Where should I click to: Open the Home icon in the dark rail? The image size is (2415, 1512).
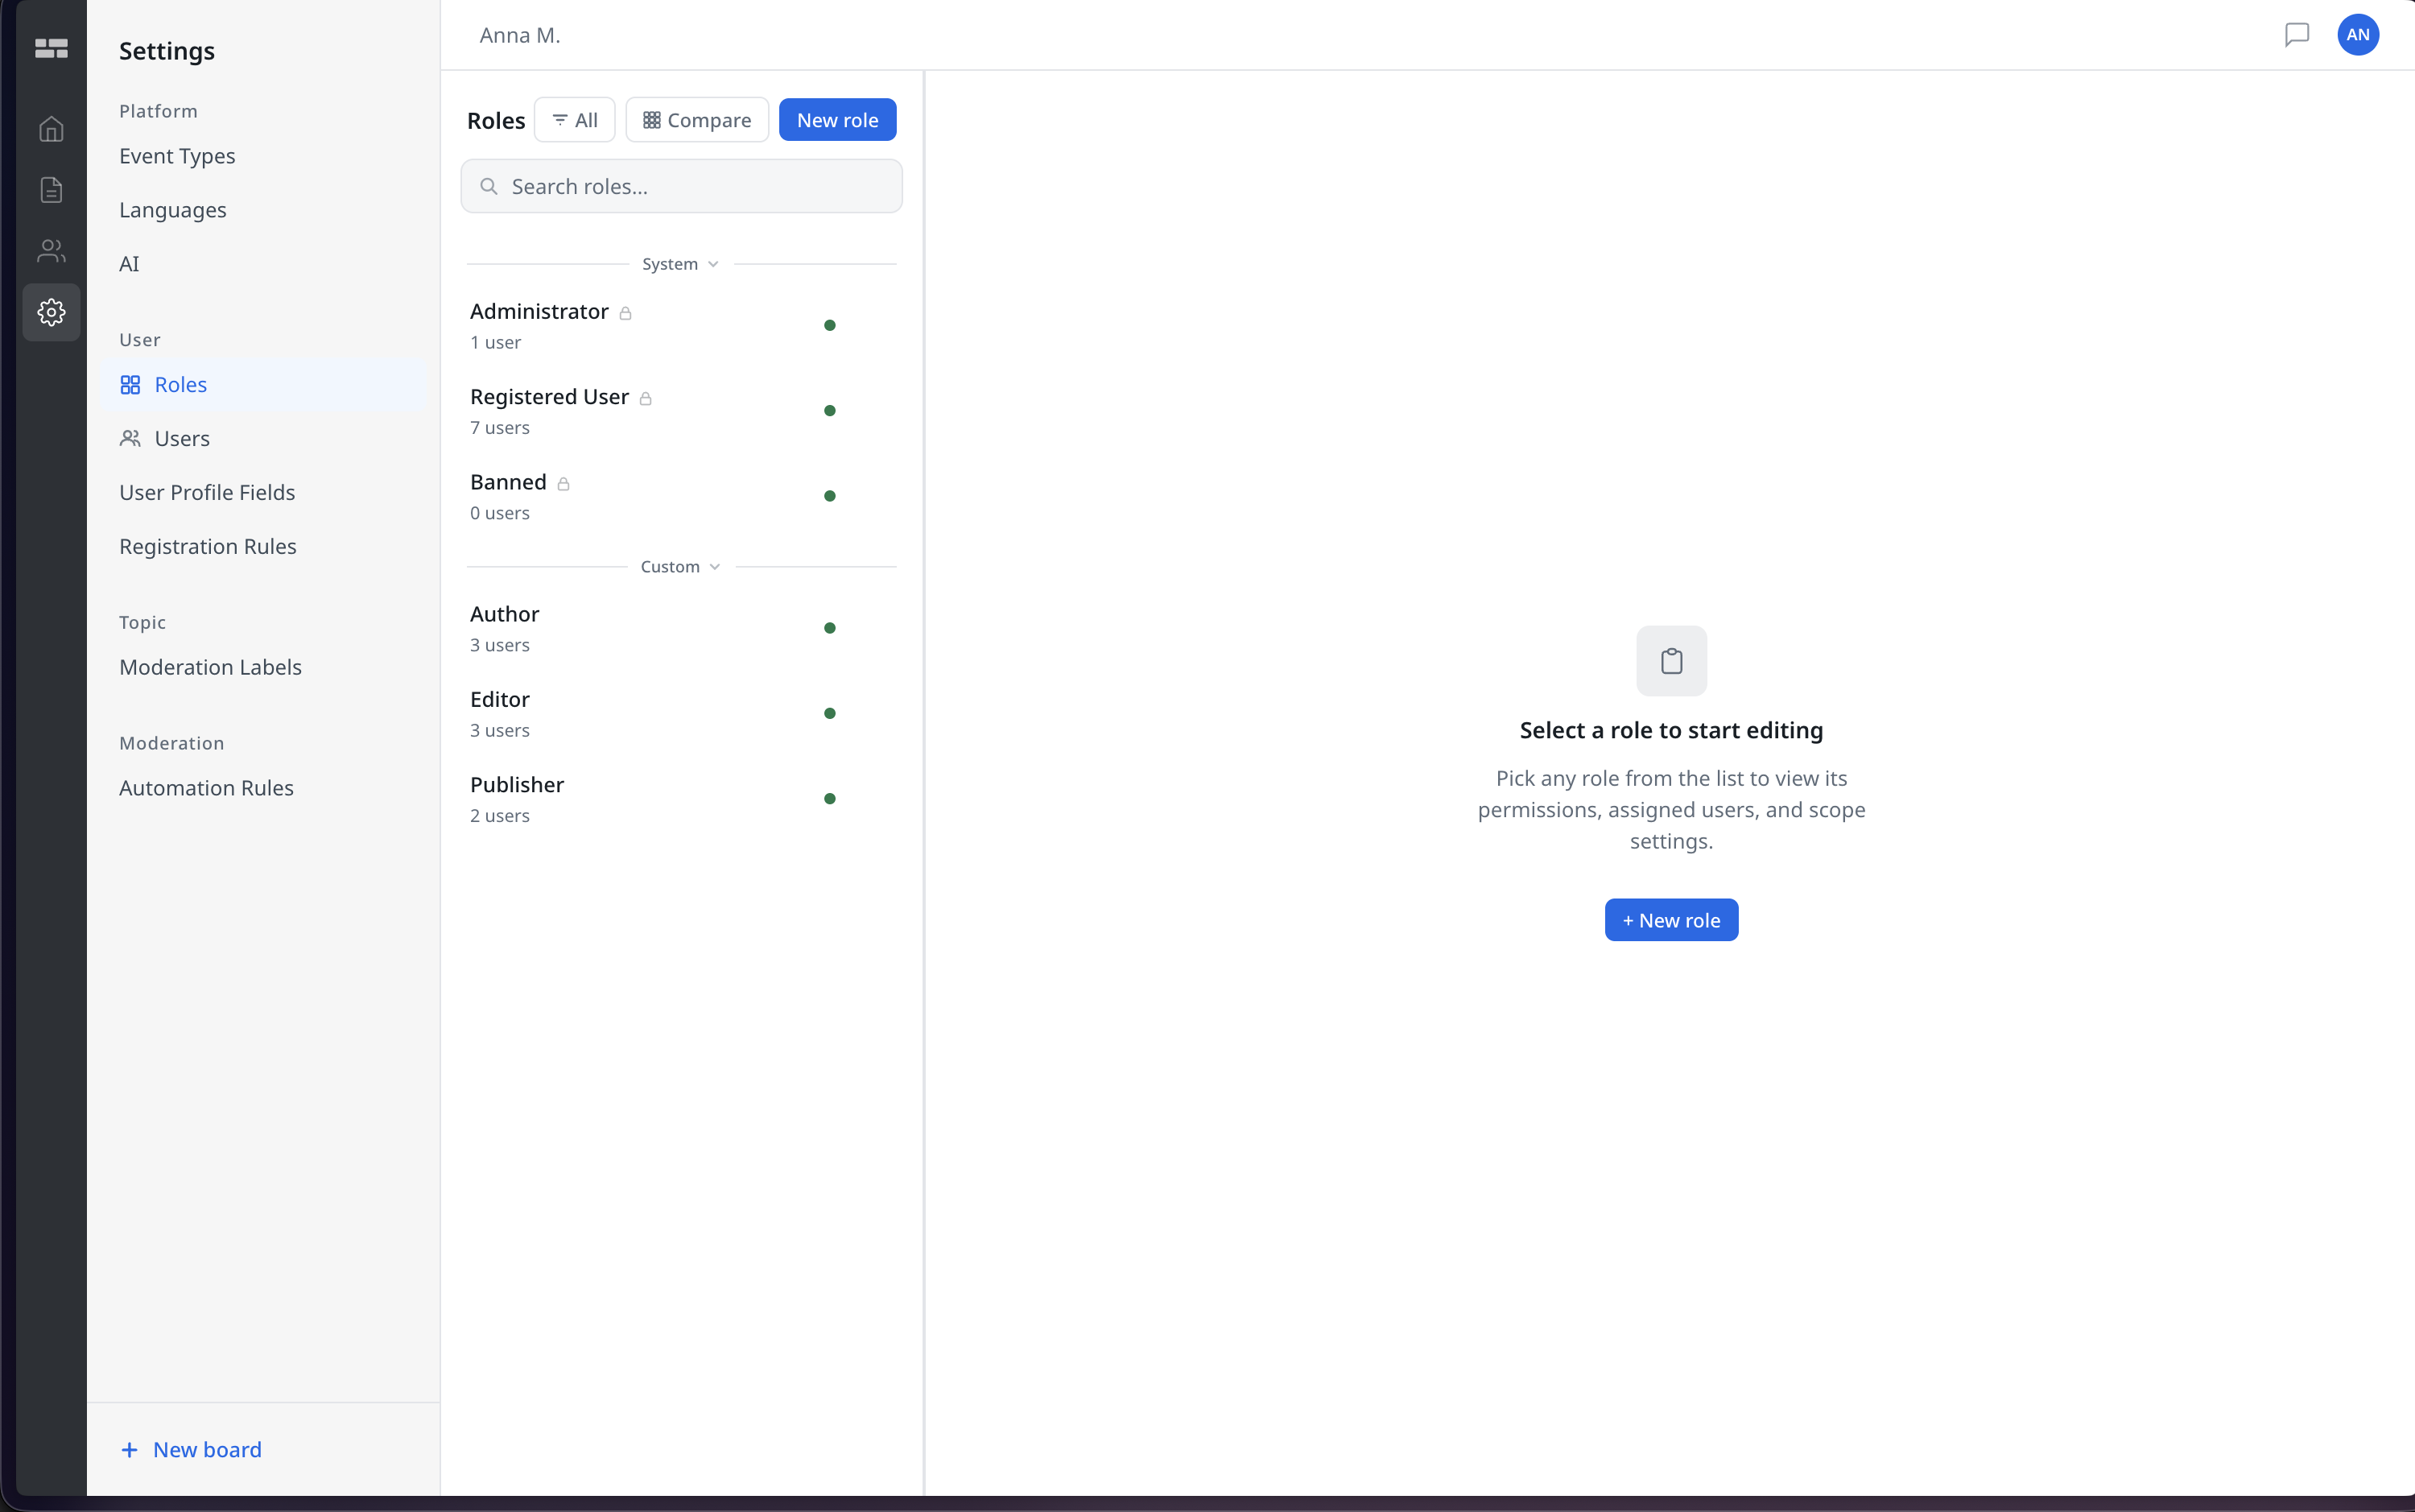tap(51, 129)
